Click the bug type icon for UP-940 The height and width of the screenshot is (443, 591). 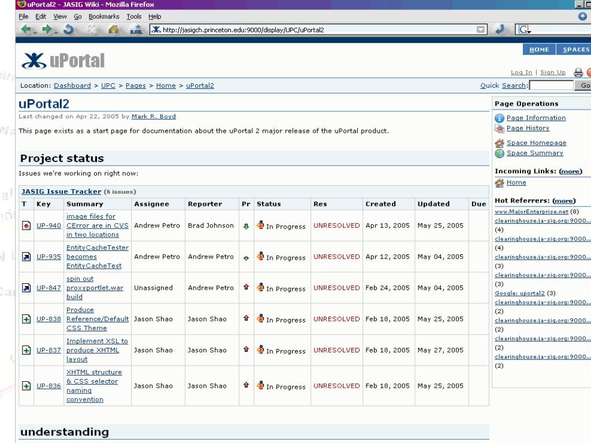(x=26, y=226)
